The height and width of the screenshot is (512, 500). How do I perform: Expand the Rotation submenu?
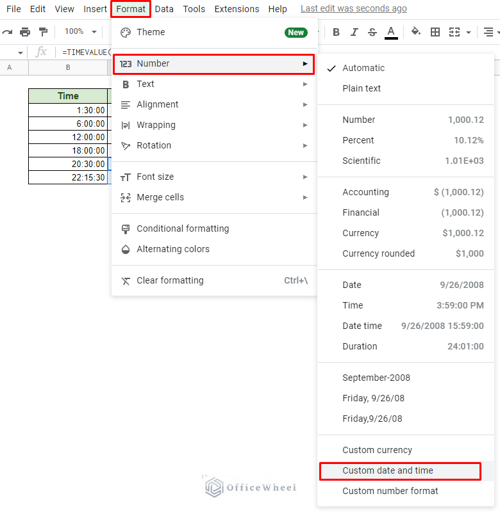click(214, 145)
